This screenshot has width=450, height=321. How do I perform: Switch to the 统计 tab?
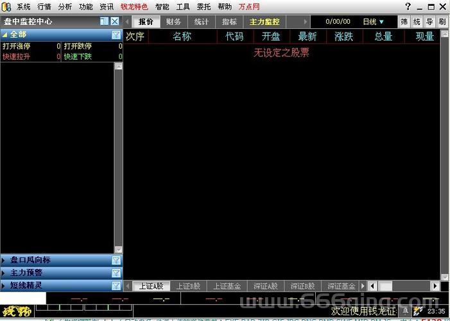click(201, 22)
